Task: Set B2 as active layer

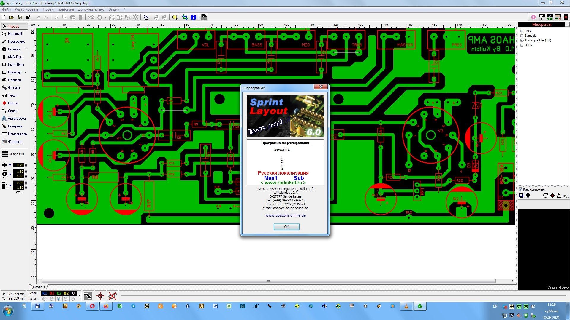Action: point(66,299)
